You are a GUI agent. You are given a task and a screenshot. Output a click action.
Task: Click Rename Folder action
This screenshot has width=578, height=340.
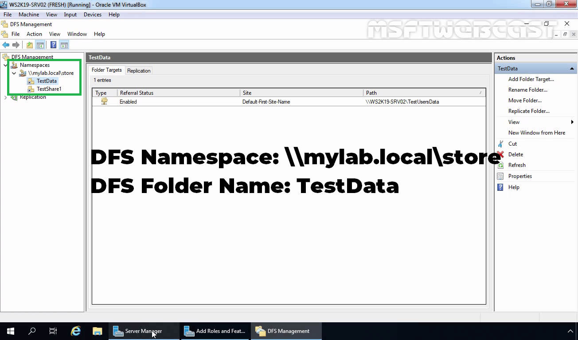(x=527, y=90)
